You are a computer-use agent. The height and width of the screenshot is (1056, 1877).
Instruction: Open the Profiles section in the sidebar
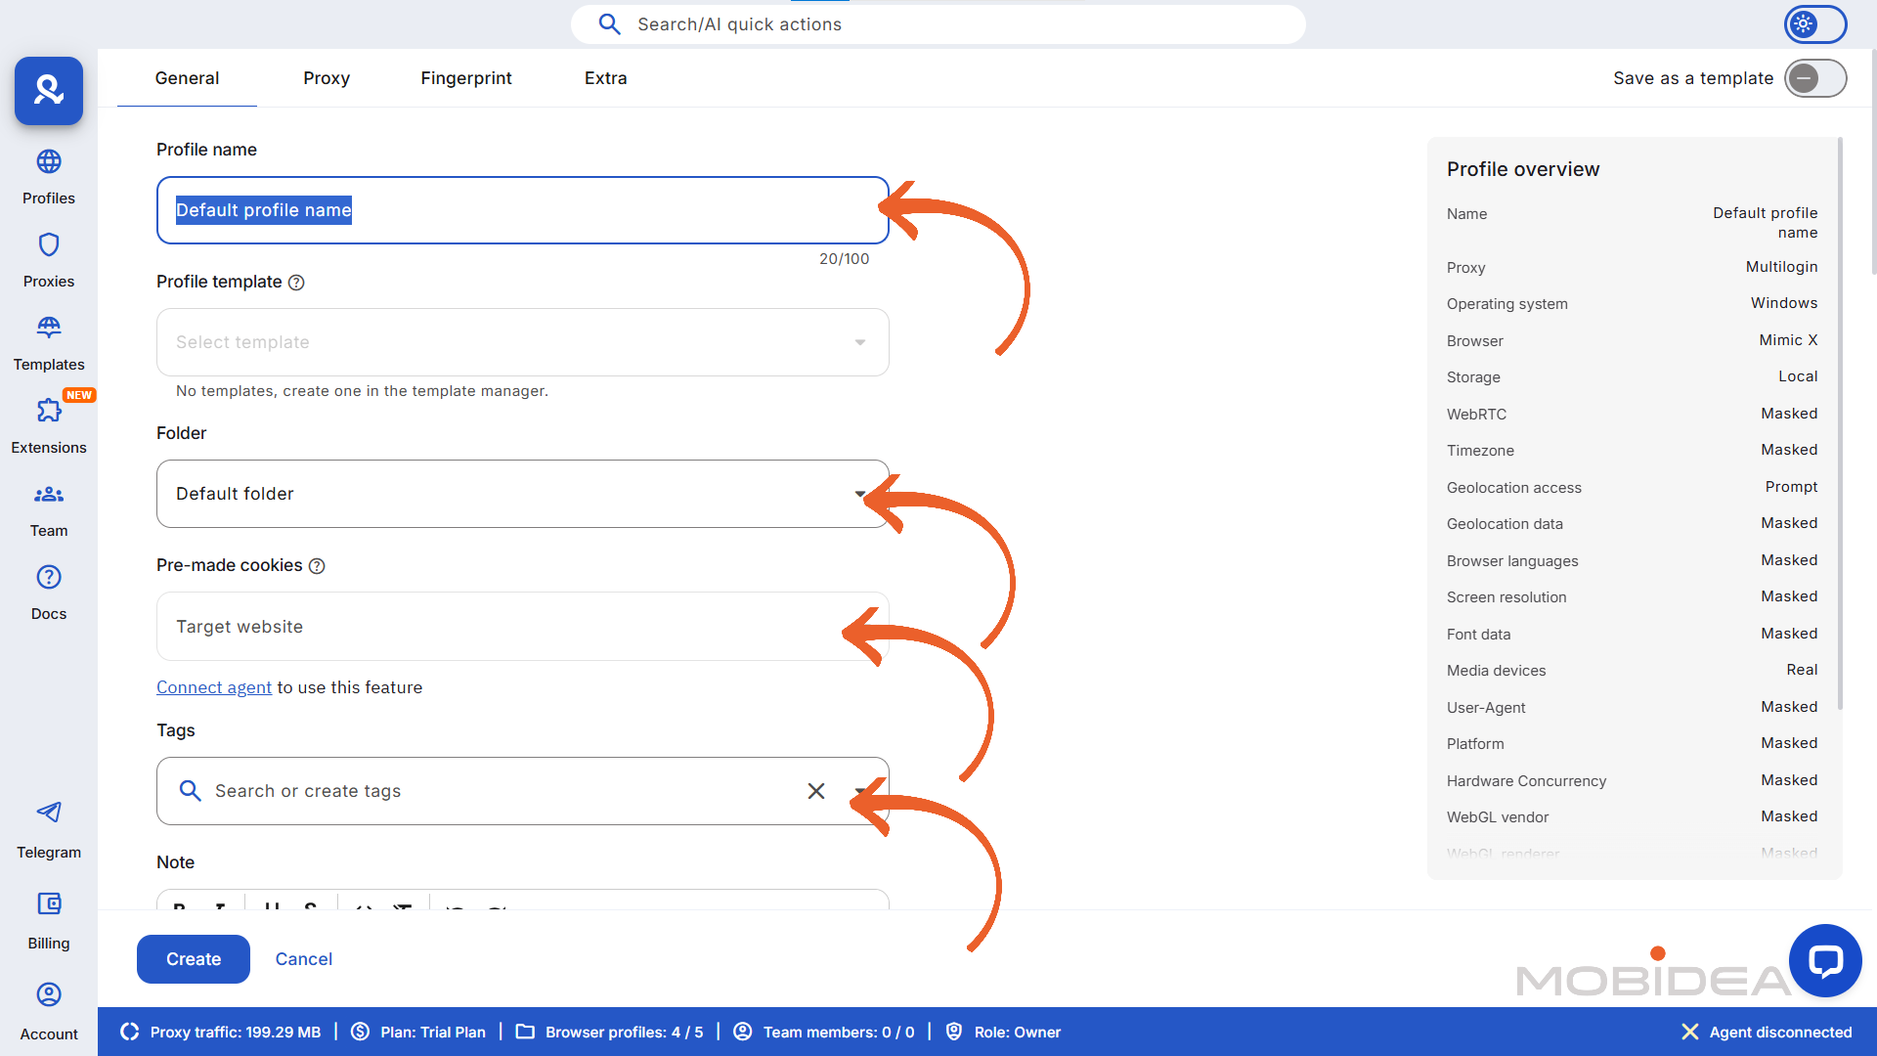point(48,174)
